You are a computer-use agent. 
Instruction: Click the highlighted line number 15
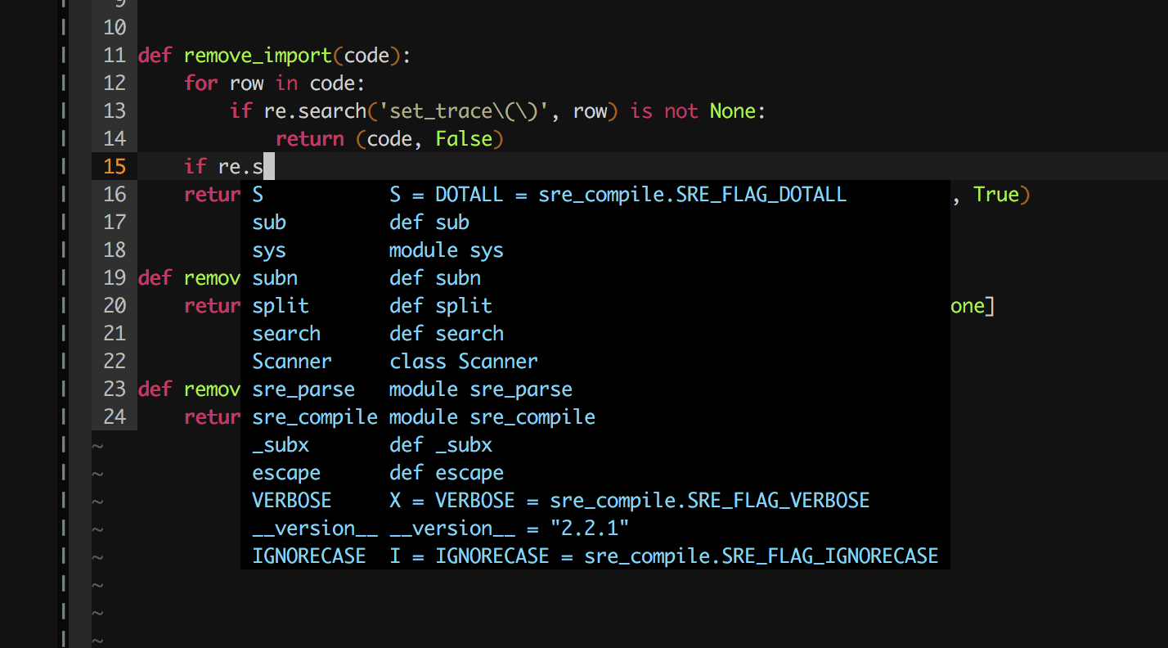115,166
